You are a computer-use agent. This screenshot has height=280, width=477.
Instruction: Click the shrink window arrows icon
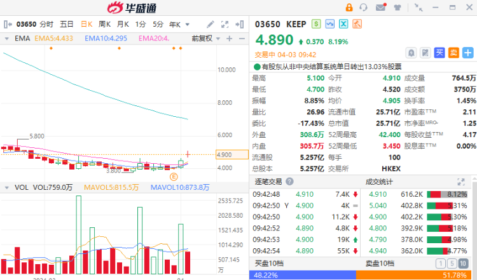pos(418,7)
